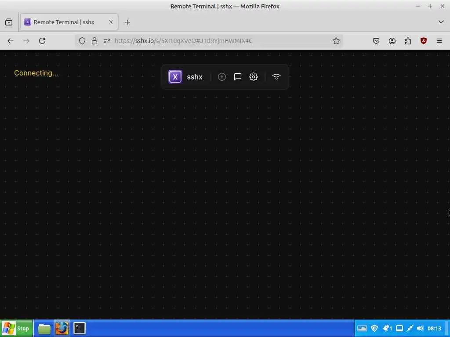
Task: Click the sshx purple X logo
Action: 175,77
